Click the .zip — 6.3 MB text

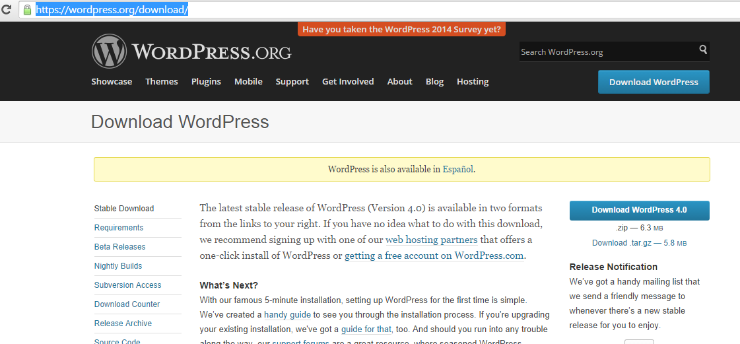pyautogui.click(x=640, y=228)
